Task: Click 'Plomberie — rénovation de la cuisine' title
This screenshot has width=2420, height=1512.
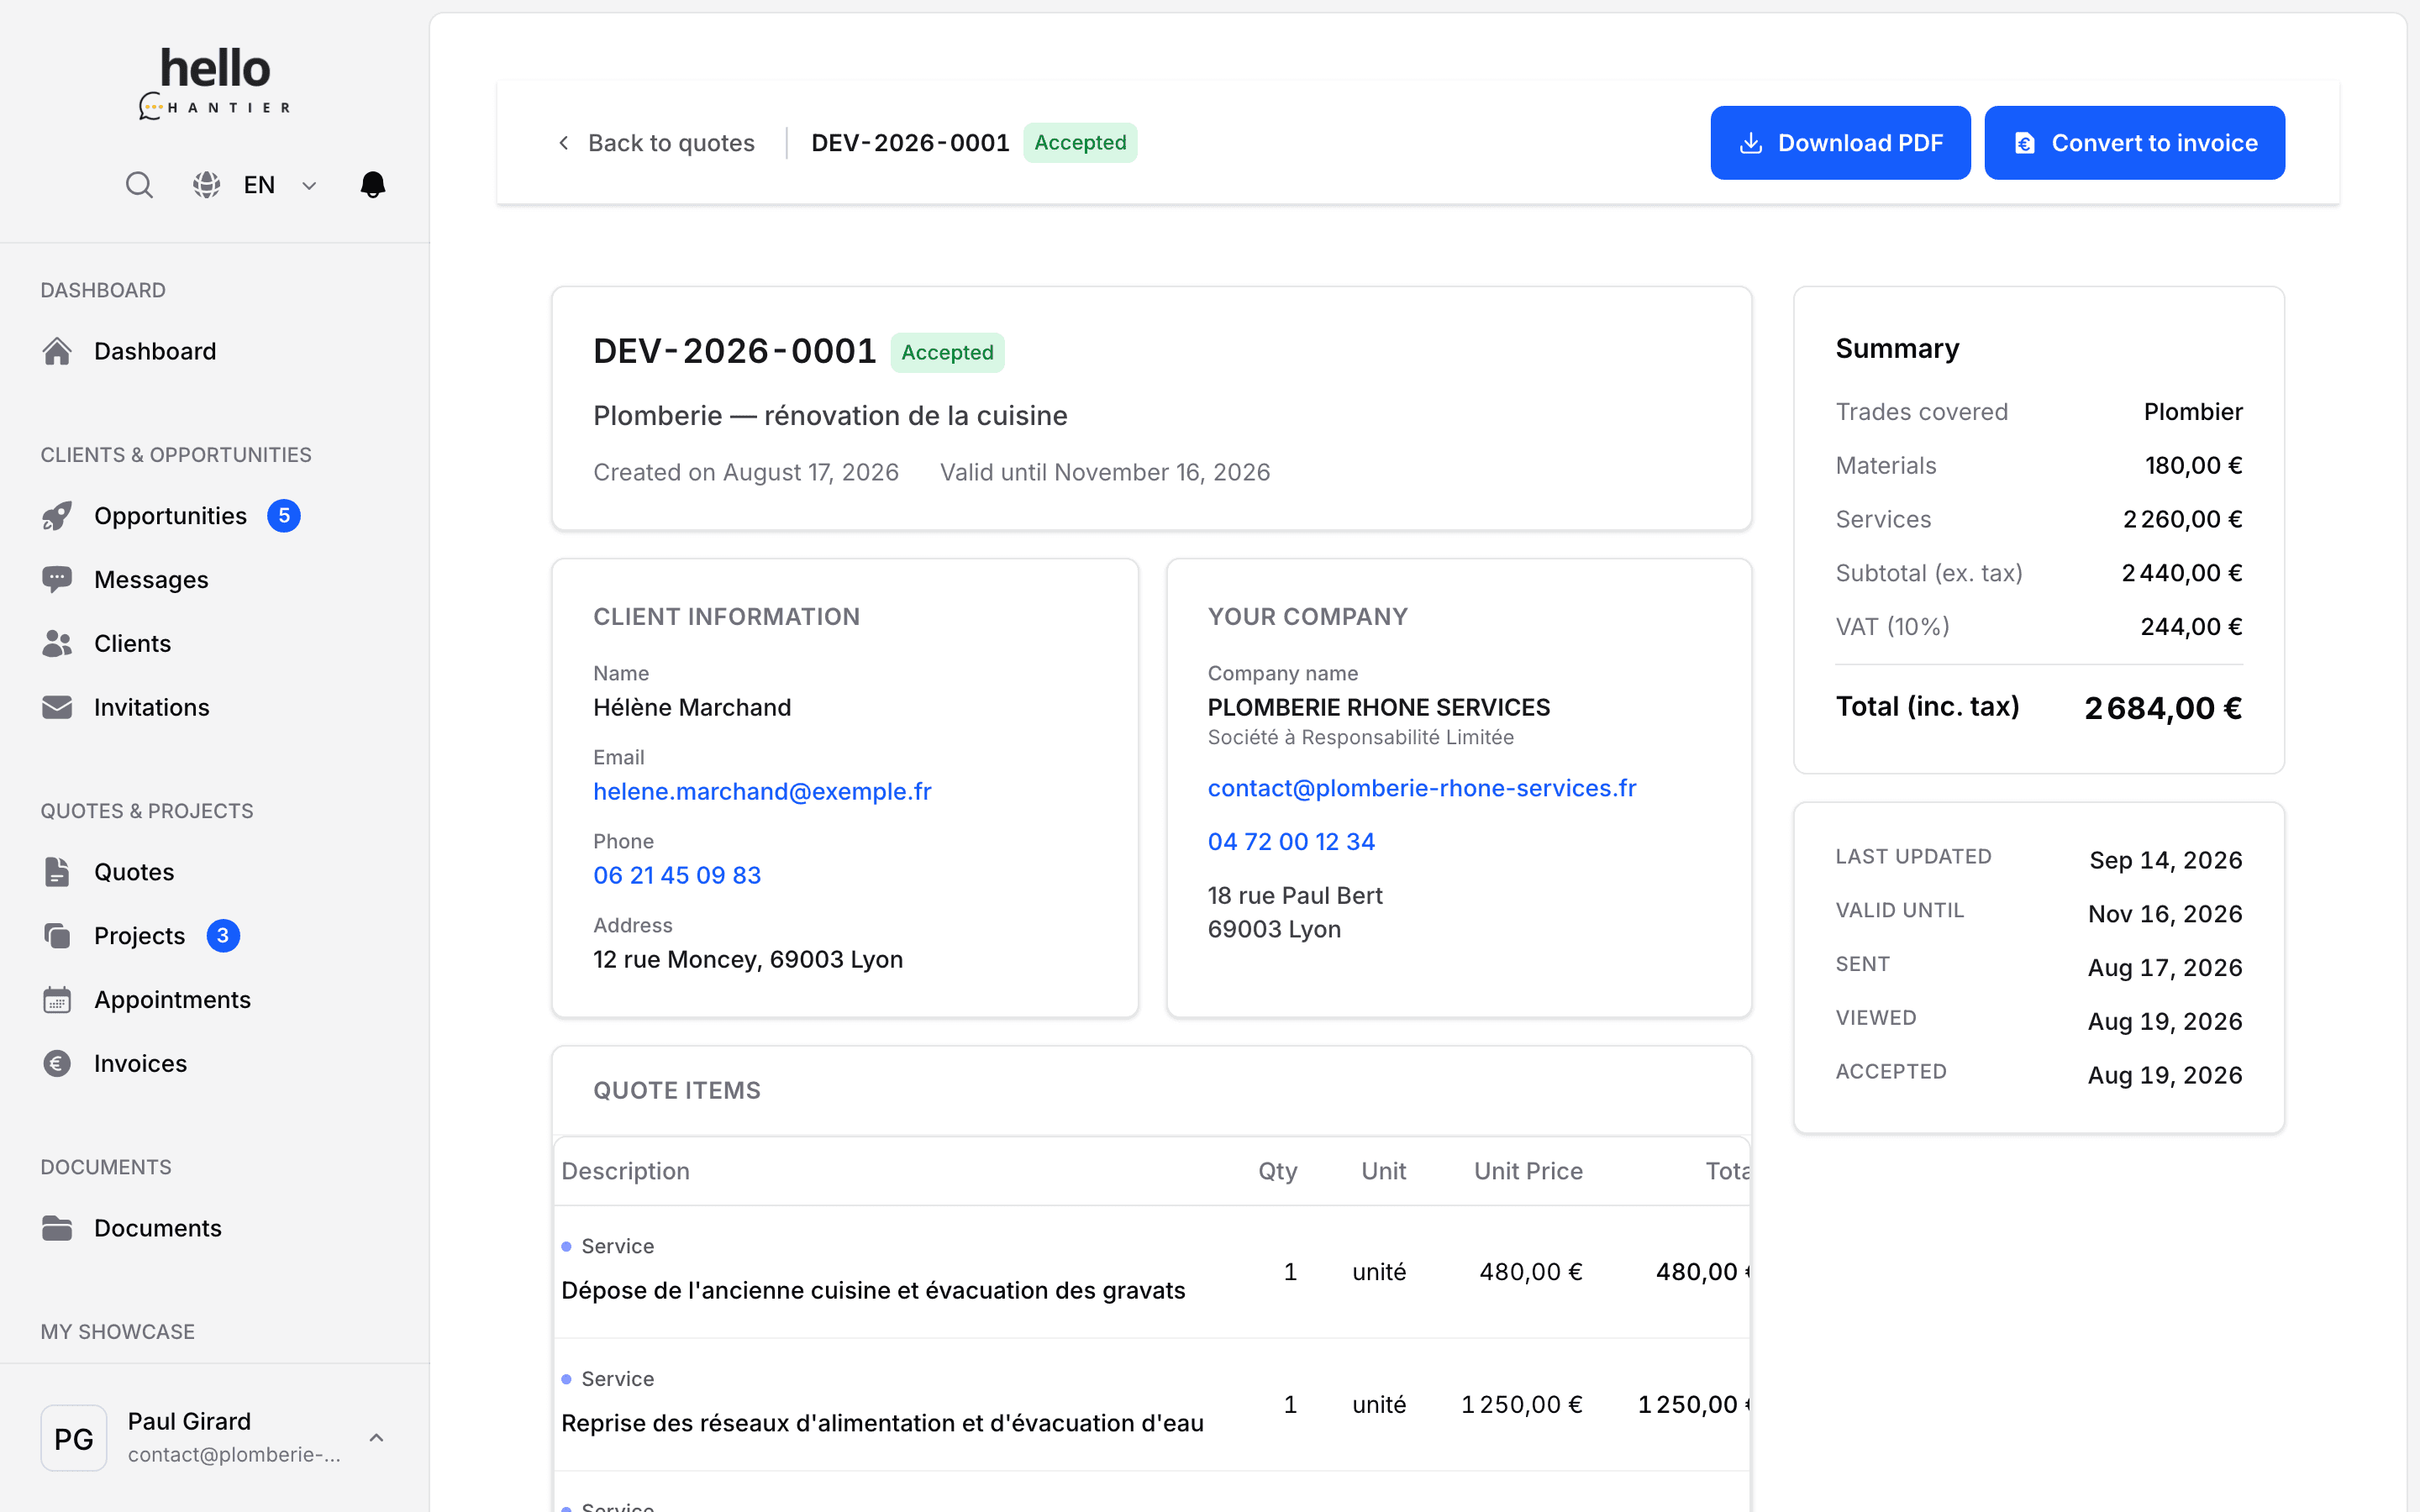Action: [830, 416]
